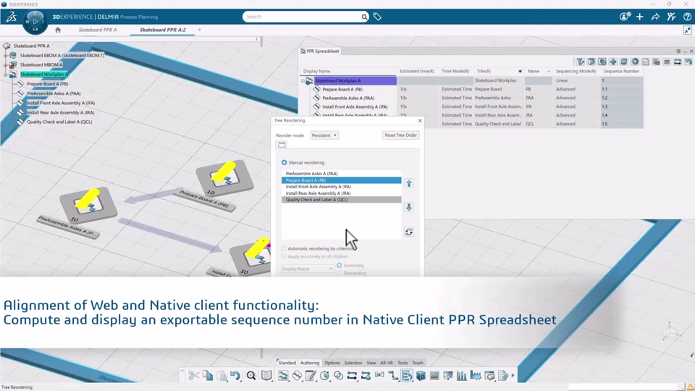
Task: Sort by Sequence Number column header
Action: coord(621,72)
